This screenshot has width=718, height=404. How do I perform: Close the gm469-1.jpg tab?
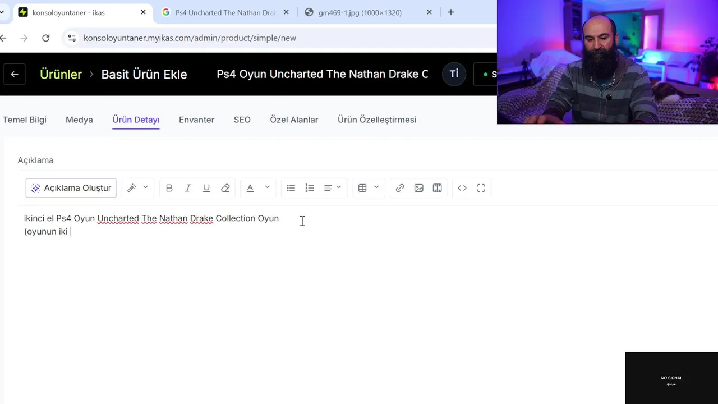(429, 12)
